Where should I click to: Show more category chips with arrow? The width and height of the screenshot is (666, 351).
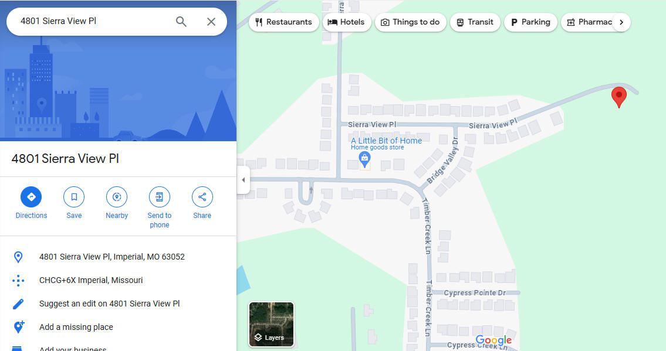coord(621,22)
